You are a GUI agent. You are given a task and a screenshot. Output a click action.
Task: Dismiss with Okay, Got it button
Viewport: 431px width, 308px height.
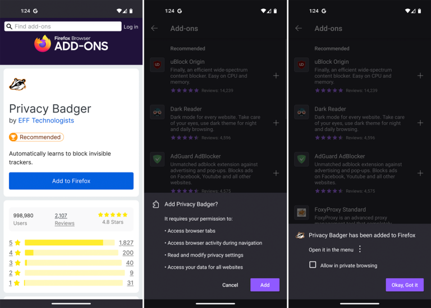click(405, 285)
